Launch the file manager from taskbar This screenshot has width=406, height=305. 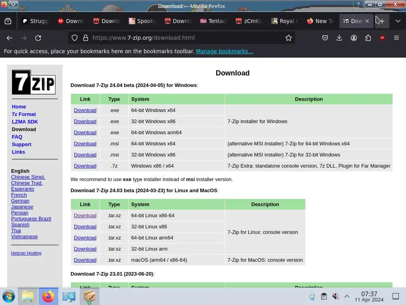(28, 296)
